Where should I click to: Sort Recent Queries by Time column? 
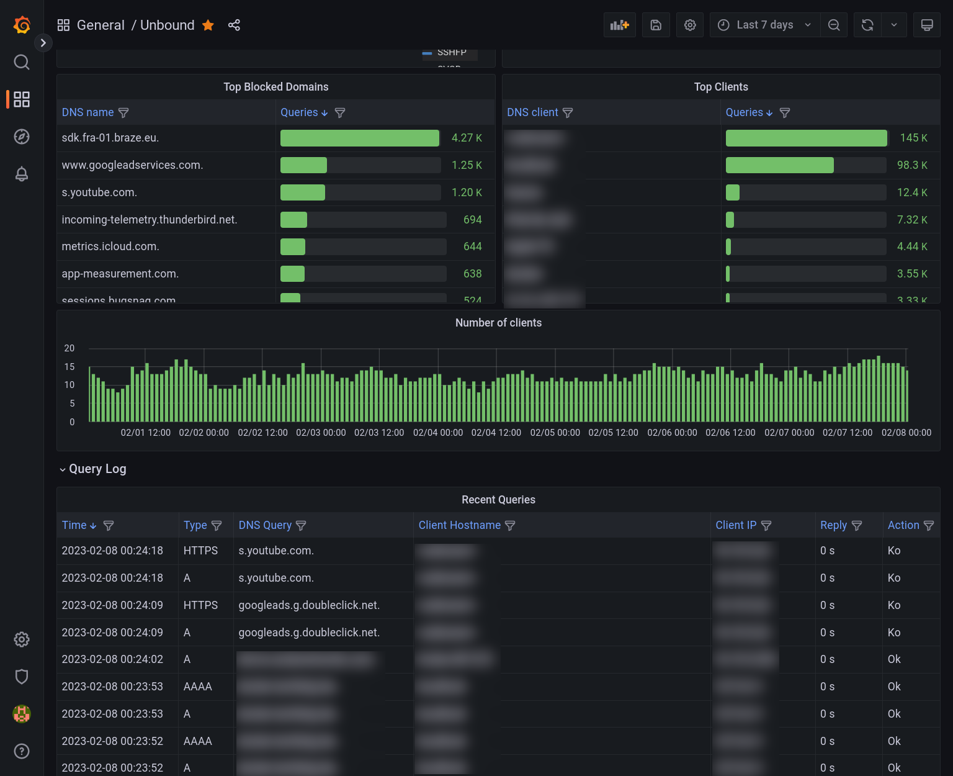[74, 525]
